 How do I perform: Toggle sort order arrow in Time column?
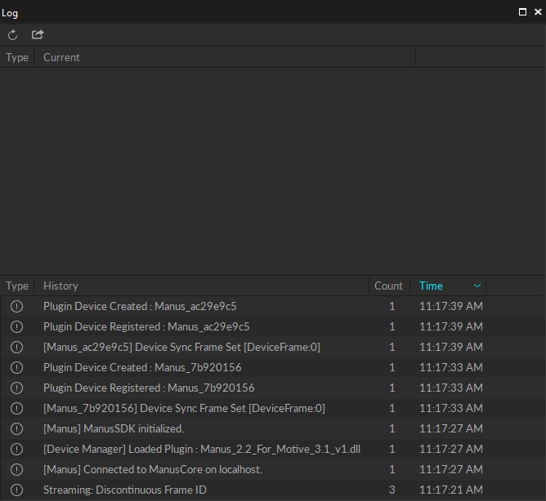pos(477,286)
